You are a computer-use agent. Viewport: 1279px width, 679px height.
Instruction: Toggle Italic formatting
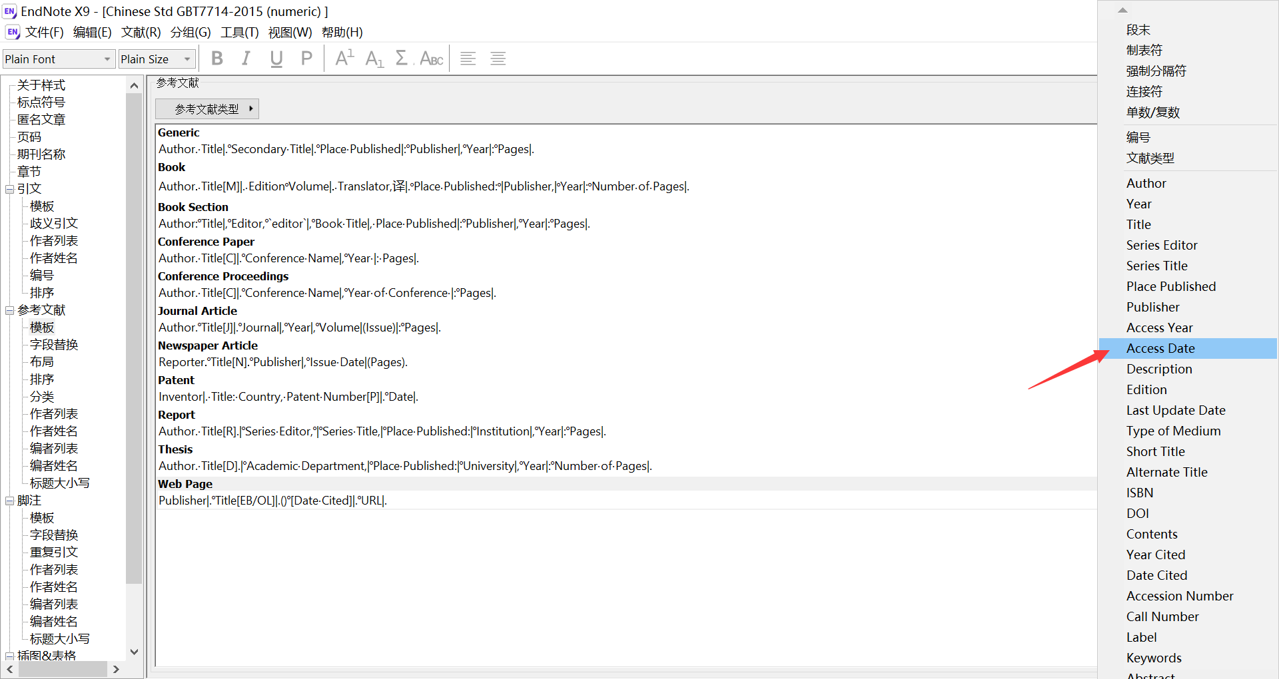[246, 59]
